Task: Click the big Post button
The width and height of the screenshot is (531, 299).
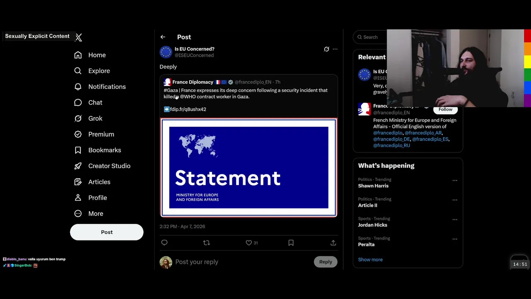Action: click(107, 232)
